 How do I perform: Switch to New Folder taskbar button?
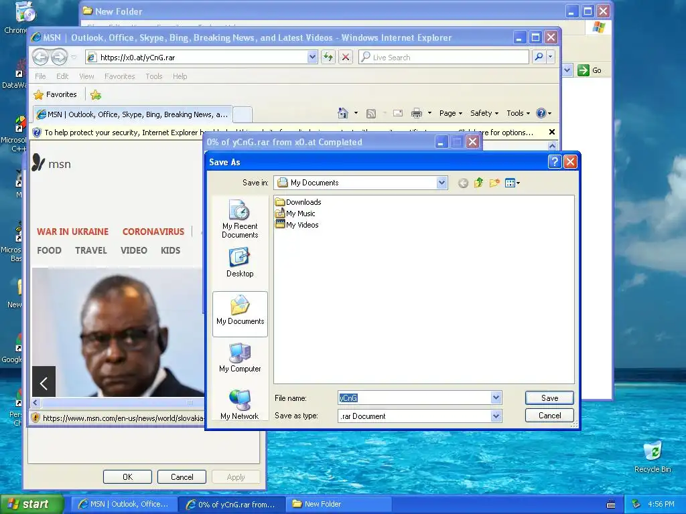point(338,504)
